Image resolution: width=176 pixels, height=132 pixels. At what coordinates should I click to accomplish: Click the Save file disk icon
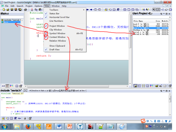[12, 10]
